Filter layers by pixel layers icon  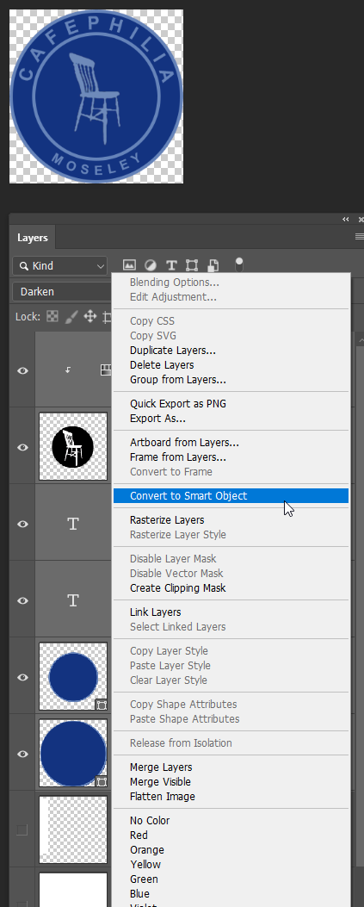pos(129,265)
